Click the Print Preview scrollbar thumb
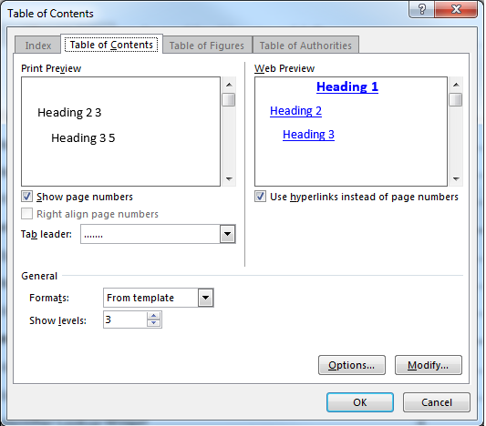 (229, 99)
